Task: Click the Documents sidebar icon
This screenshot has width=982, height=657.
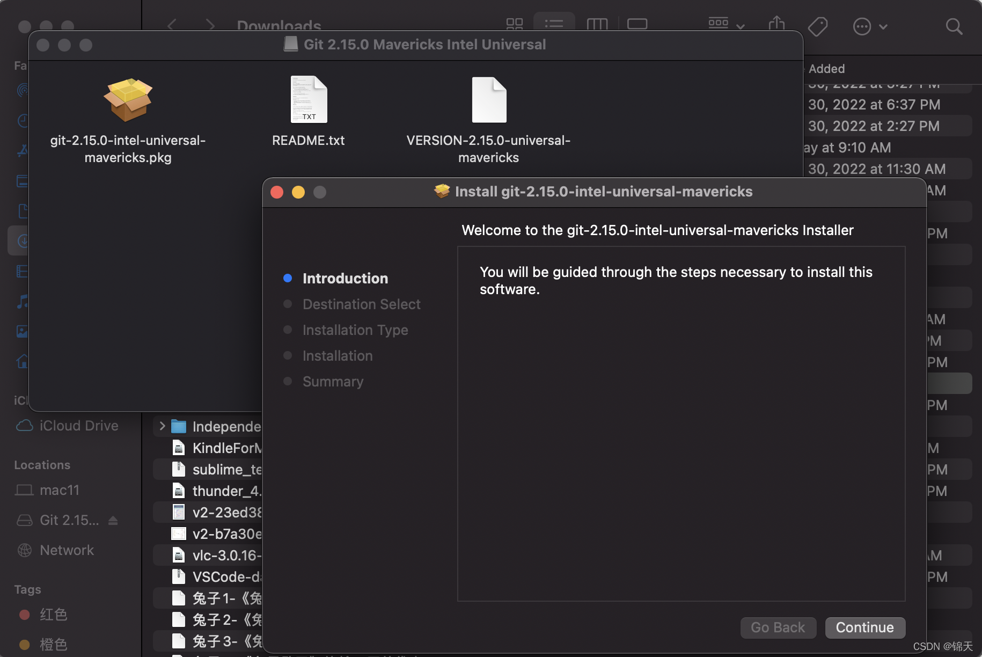Action: [23, 211]
